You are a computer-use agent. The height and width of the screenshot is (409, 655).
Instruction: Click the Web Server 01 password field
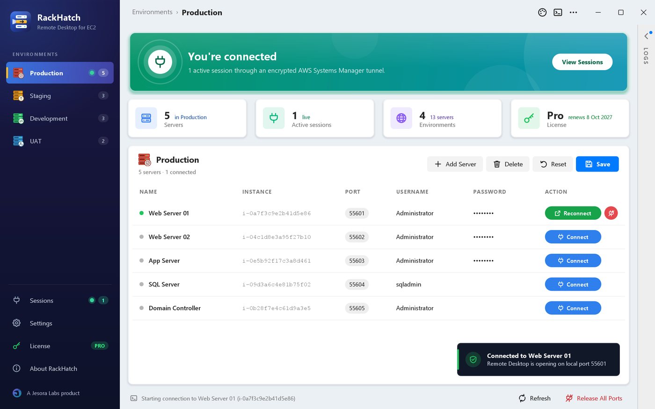483,213
